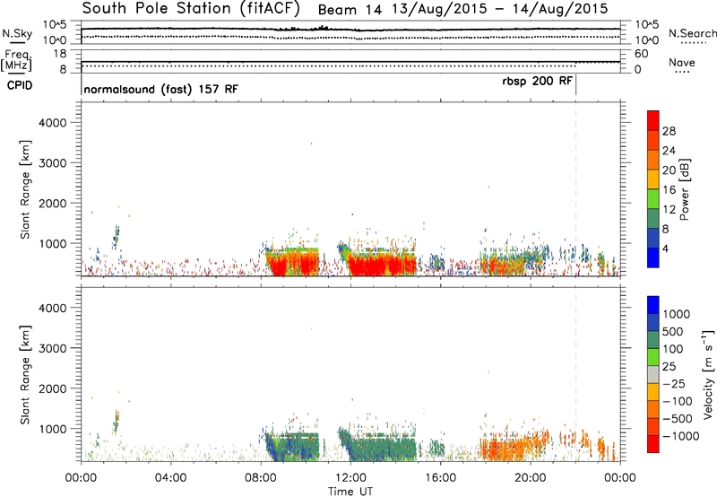Click the '2000' tick in velocity panel
Viewport: 717px width, 497px height.
click(53, 388)
